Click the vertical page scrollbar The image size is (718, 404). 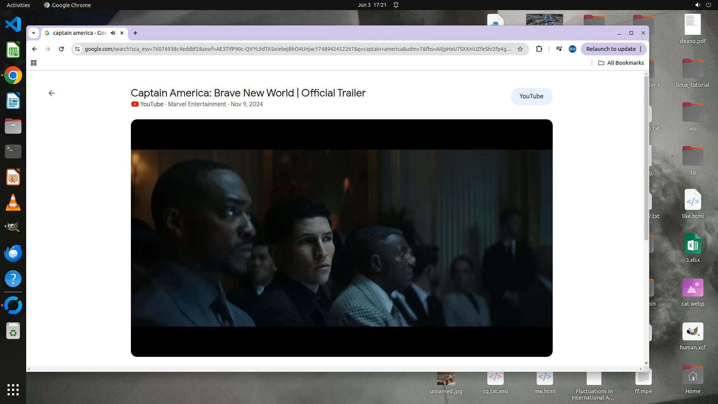coord(646,157)
